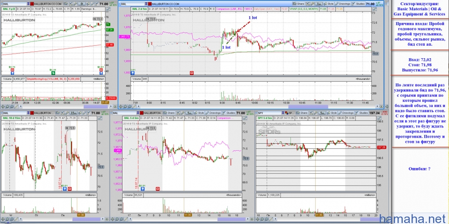Click red symbol icon beside HALLIBURTON in 1m chart
The height and width of the screenshot is (224, 449).
coord(150,4)
